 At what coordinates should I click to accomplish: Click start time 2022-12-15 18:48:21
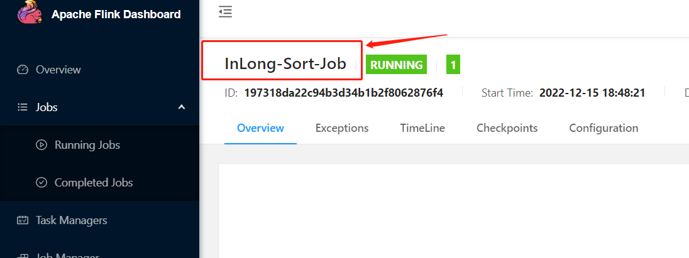(x=592, y=92)
